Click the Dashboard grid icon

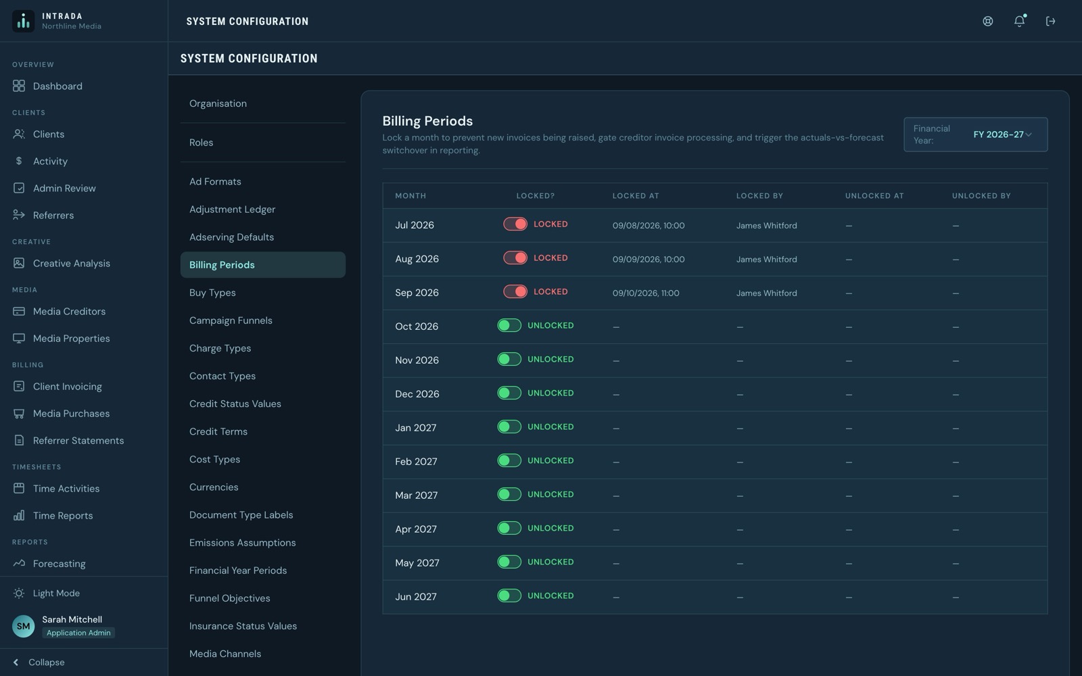click(19, 86)
